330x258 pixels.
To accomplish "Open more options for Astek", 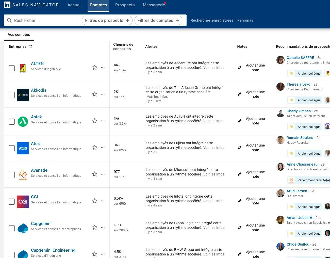I will click(x=103, y=121).
